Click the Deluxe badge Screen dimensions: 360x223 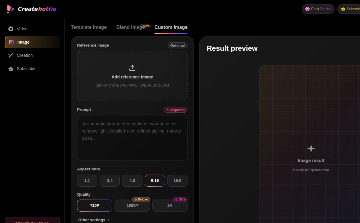(x=141, y=200)
